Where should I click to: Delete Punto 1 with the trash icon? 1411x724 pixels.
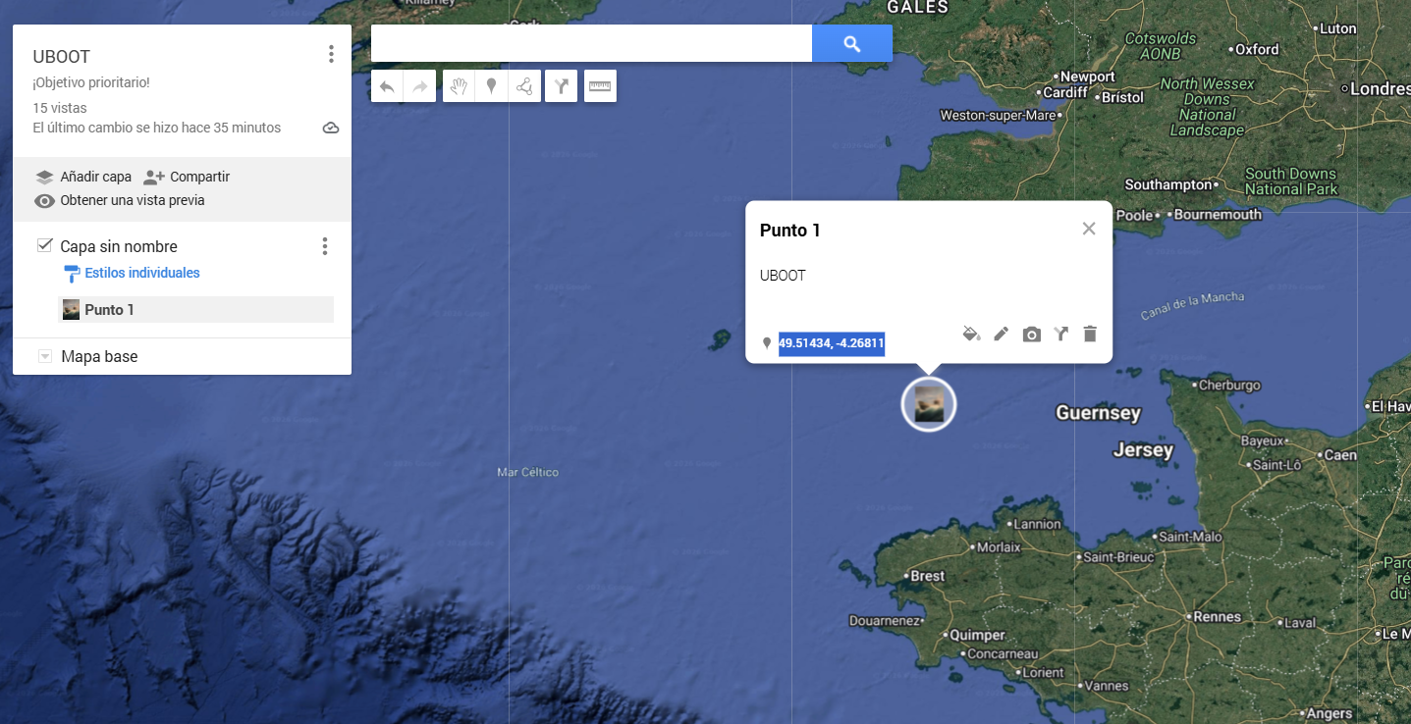[1090, 334]
